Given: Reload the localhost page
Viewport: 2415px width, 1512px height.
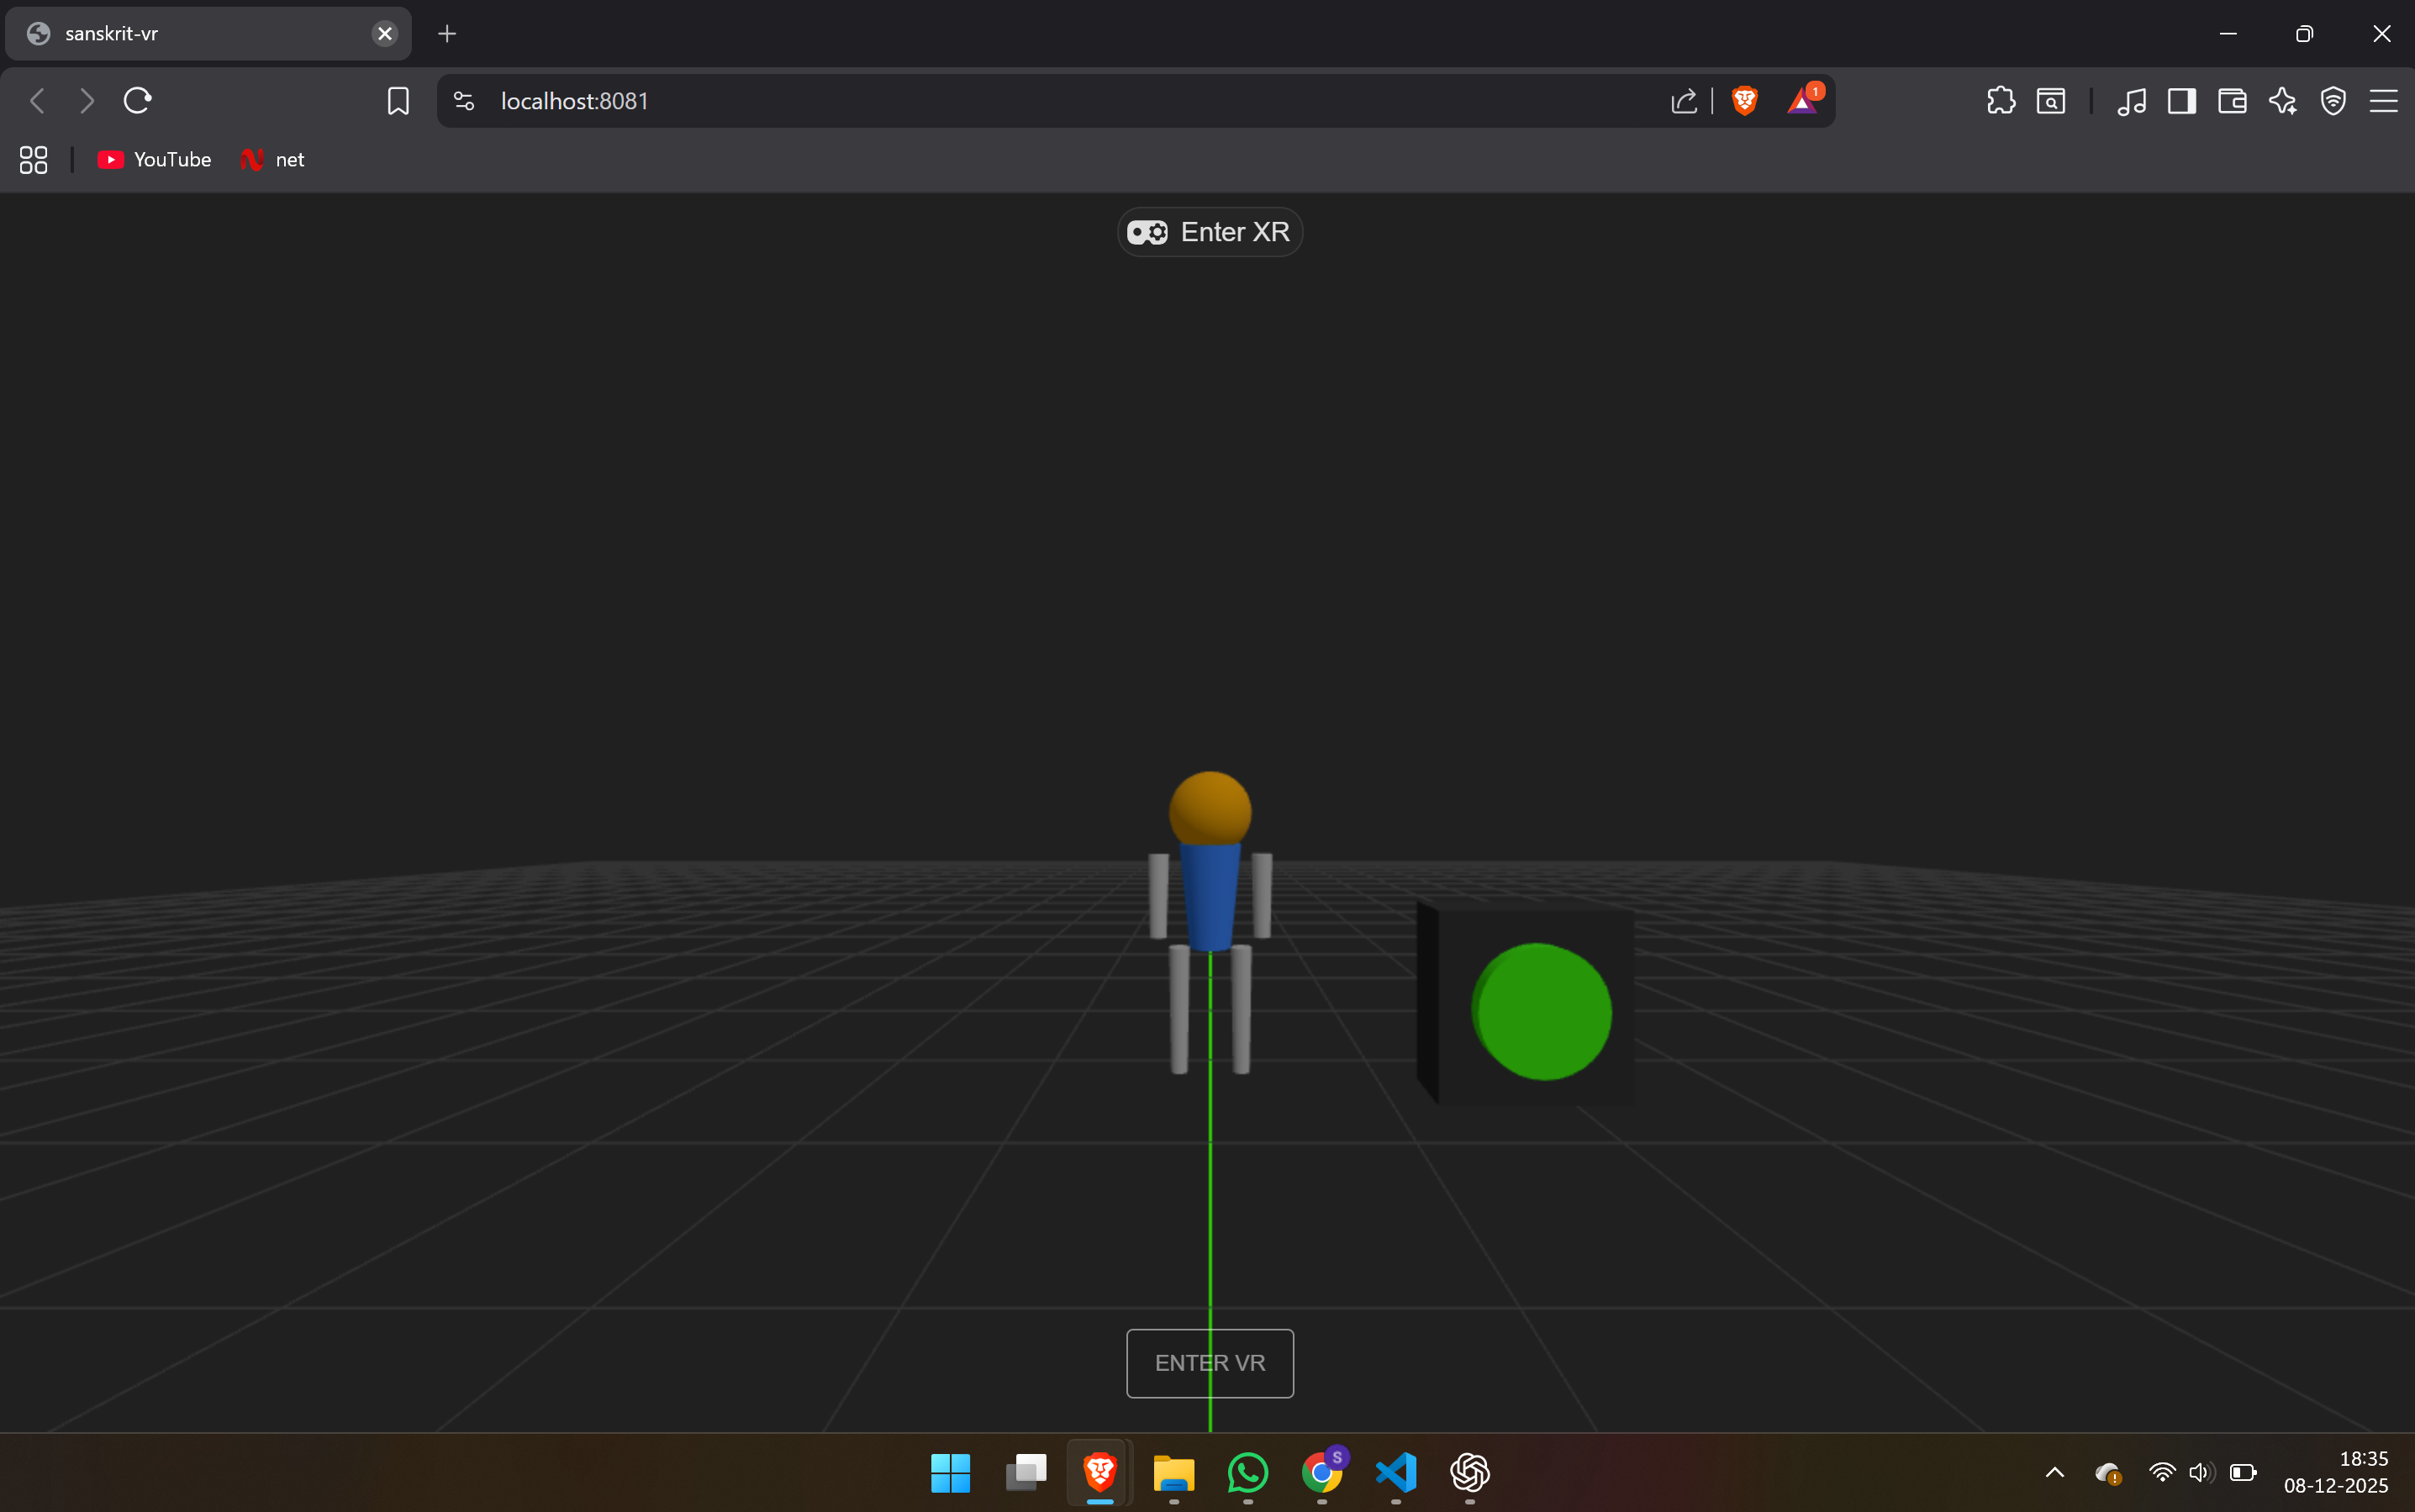Looking at the screenshot, I should [137, 101].
